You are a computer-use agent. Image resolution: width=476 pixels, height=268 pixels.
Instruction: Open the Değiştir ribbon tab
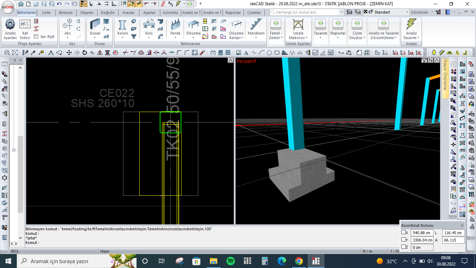(x=107, y=13)
